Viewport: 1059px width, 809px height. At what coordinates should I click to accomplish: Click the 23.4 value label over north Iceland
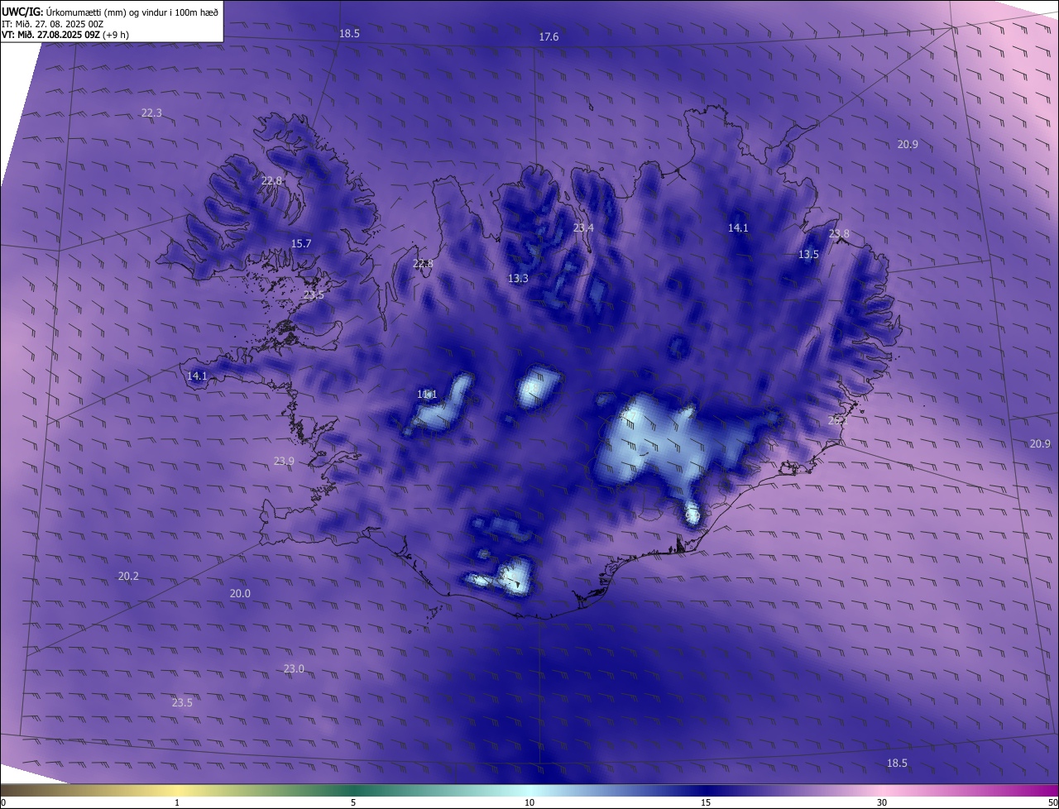pyautogui.click(x=583, y=227)
